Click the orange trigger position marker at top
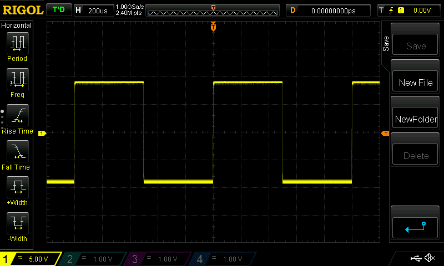Viewport: 444px width, 266px height. (x=213, y=27)
